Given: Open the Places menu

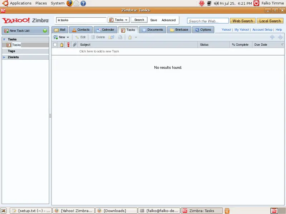Looking at the screenshot, I should (41, 3).
